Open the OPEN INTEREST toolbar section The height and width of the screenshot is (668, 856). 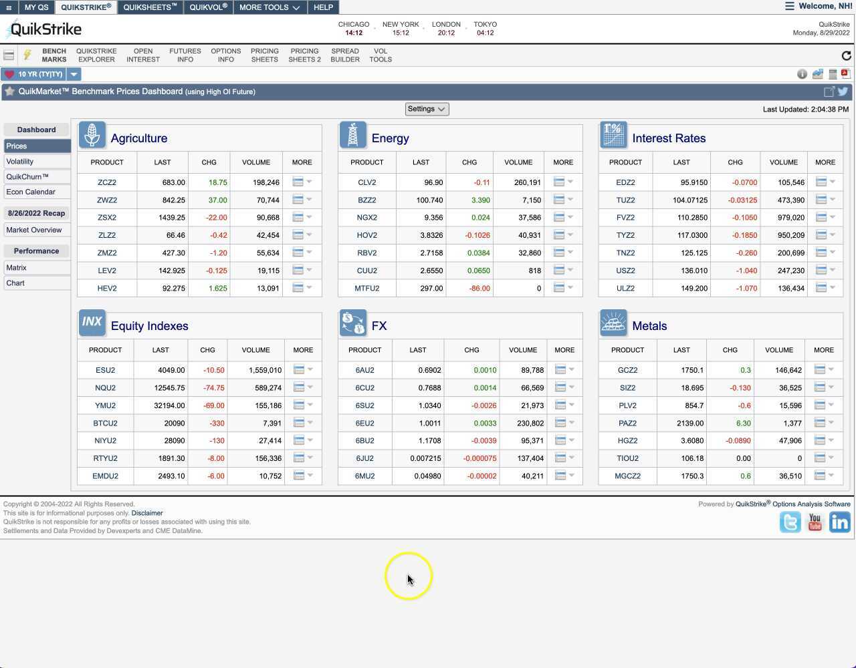click(143, 55)
